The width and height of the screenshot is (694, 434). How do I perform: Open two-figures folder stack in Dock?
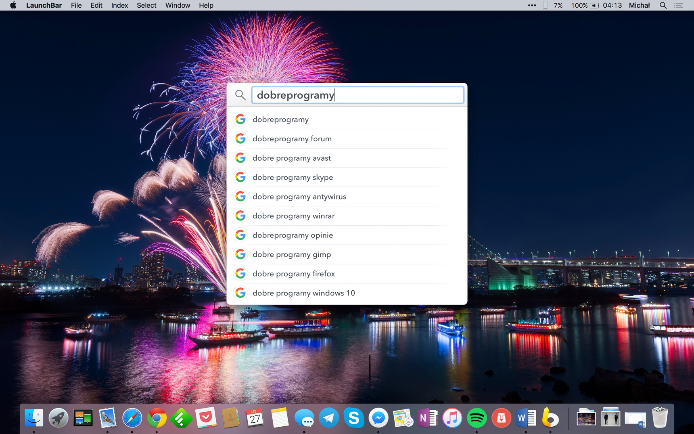610,418
